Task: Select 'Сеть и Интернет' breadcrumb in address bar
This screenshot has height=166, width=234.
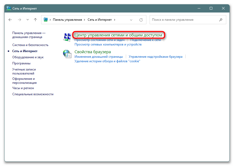Action: [100, 20]
